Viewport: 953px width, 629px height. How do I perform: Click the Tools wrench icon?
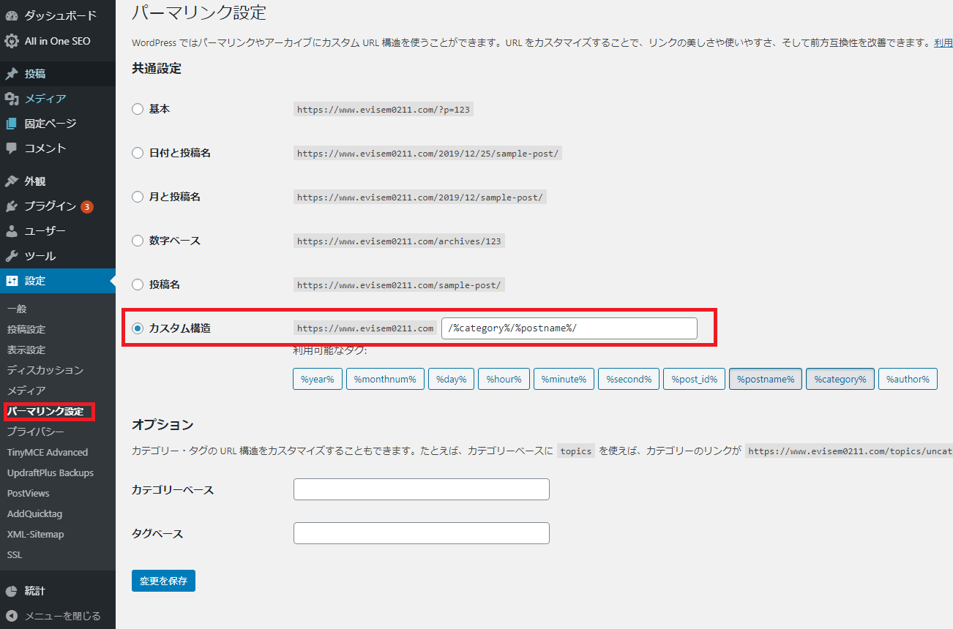point(12,256)
